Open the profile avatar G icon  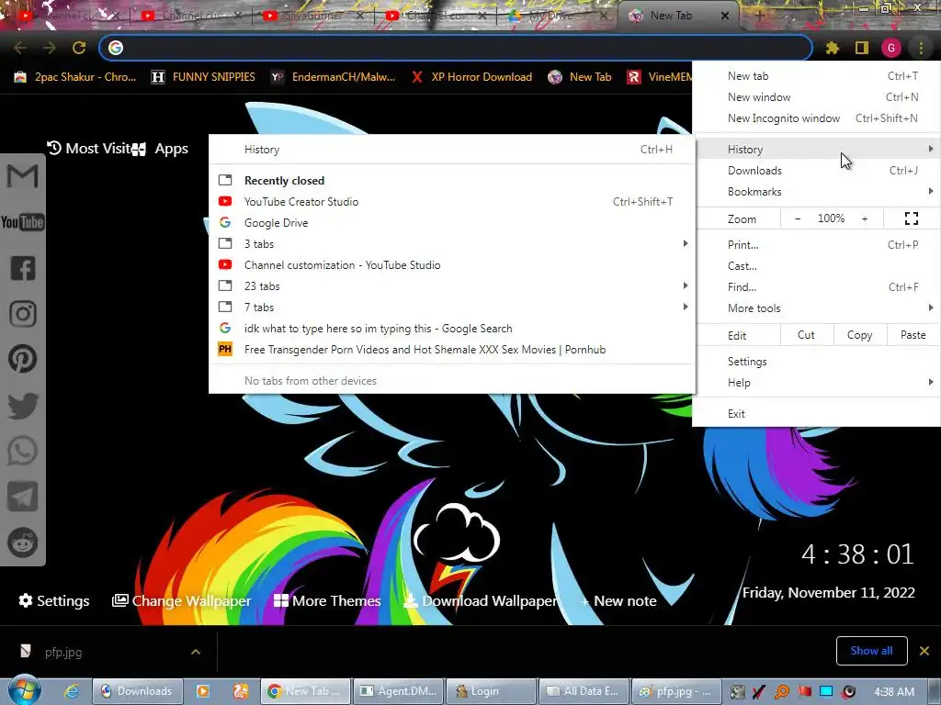coord(891,48)
